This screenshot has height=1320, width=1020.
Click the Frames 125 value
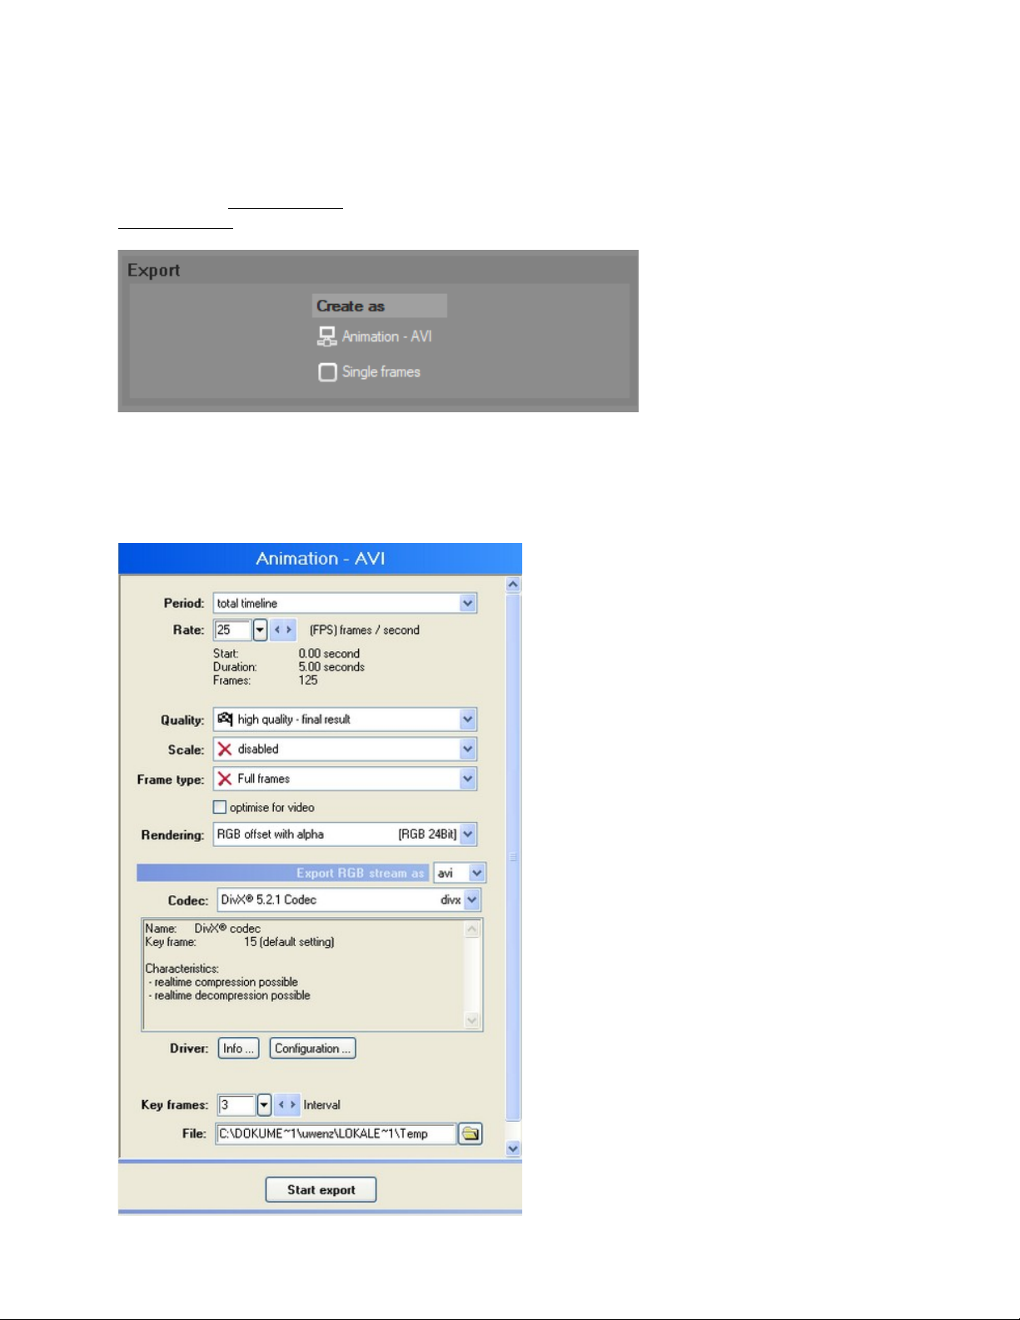[x=308, y=680]
